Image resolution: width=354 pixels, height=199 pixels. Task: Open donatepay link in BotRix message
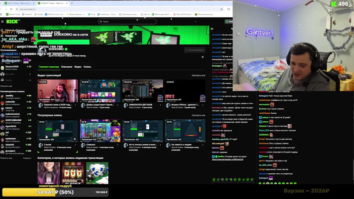click(228, 159)
